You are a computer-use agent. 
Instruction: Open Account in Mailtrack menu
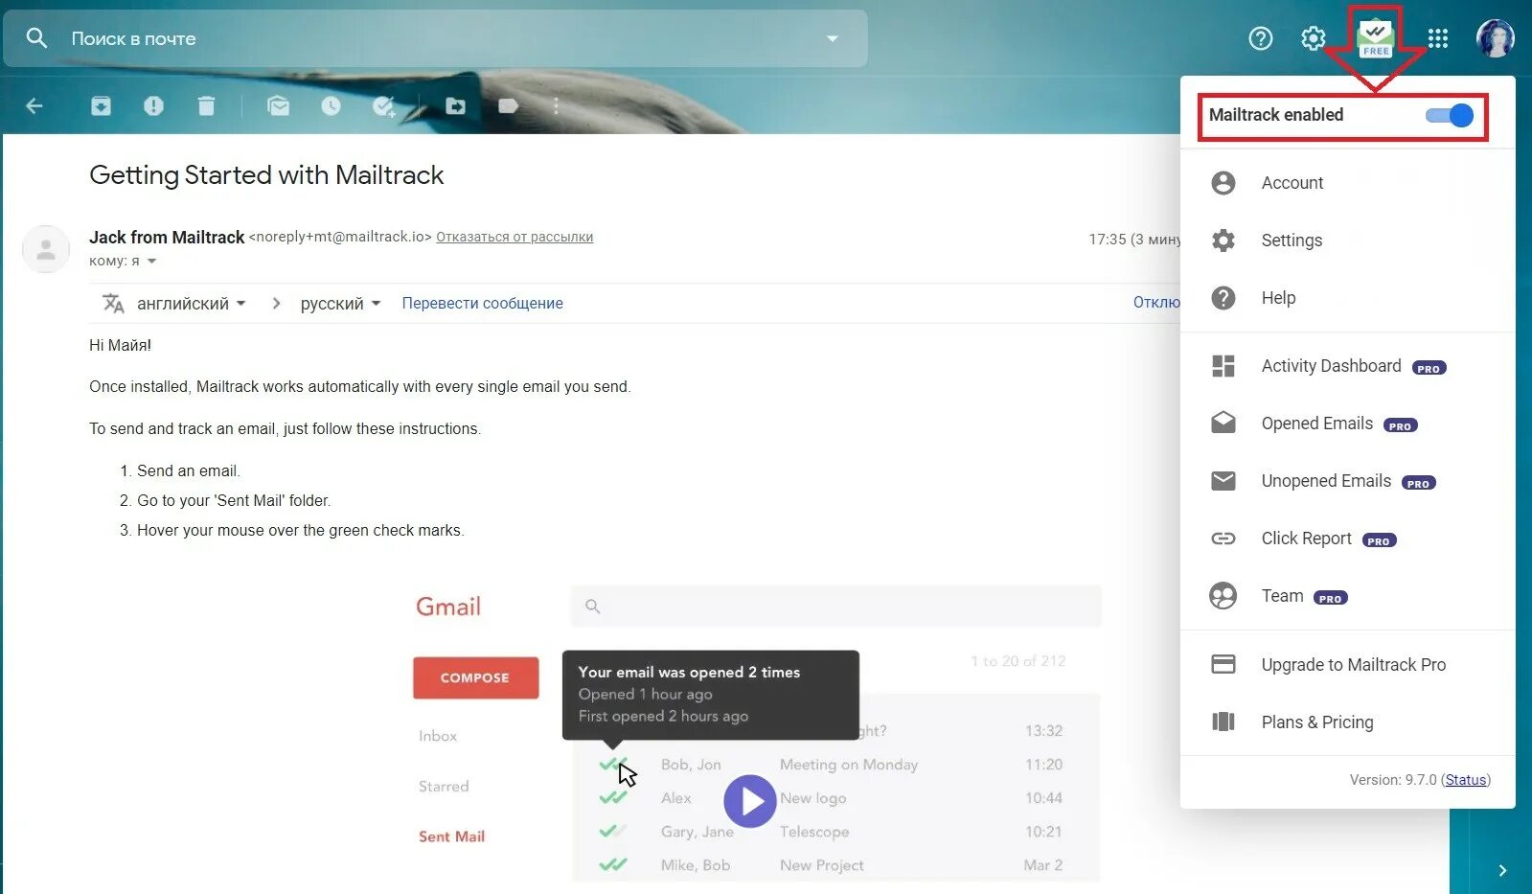tap(1347, 183)
